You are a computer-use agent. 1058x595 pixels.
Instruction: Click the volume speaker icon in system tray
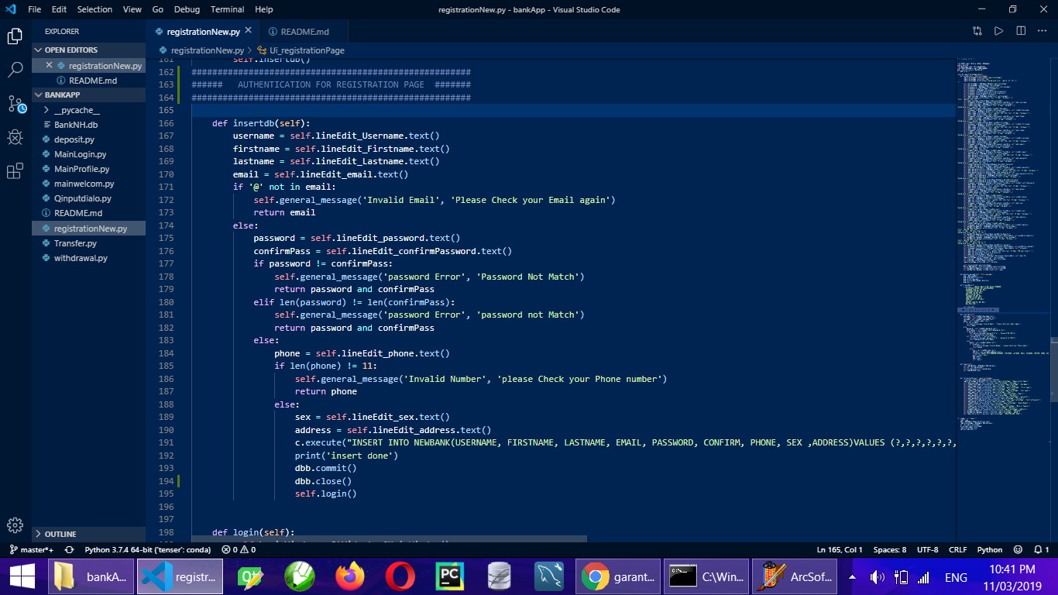click(x=877, y=577)
